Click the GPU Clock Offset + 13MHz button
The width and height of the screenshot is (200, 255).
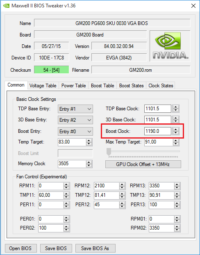pos(143,164)
